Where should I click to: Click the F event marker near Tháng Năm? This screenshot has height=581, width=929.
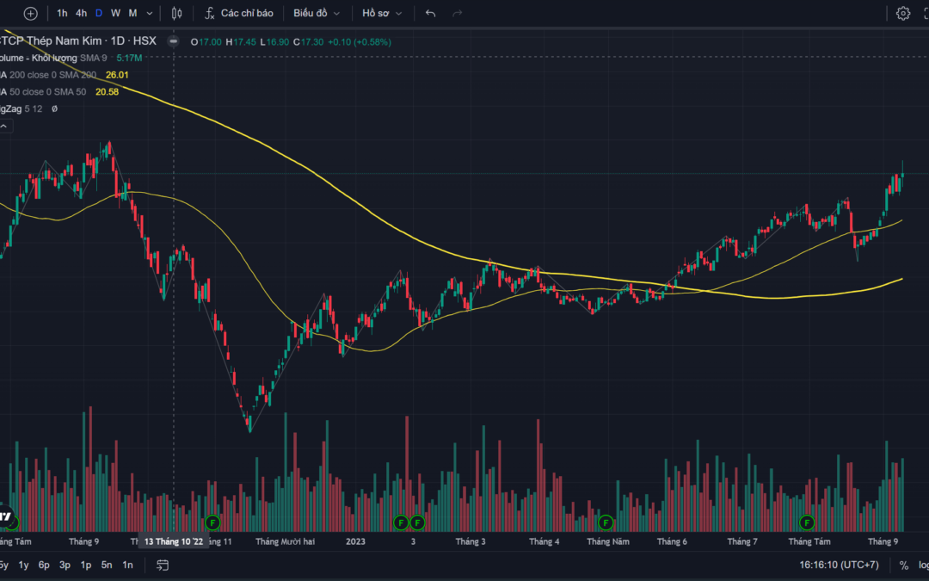(x=606, y=522)
